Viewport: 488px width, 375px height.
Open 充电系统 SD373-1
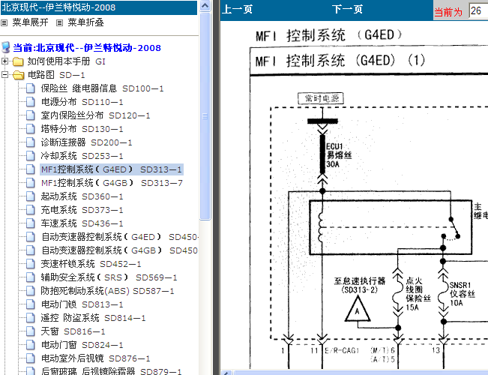point(82,210)
